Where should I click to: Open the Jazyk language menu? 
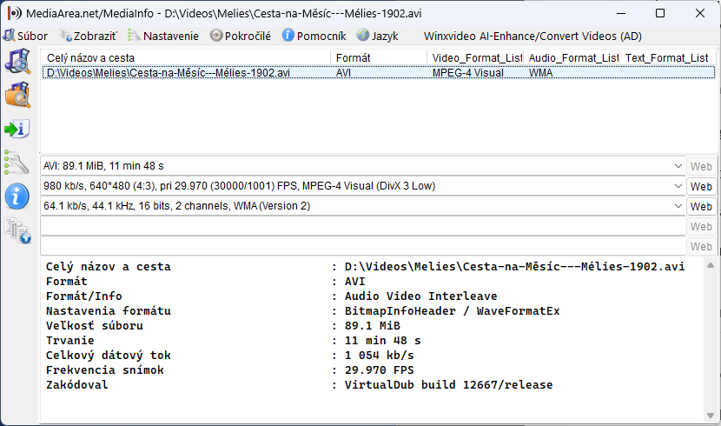coord(378,36)
